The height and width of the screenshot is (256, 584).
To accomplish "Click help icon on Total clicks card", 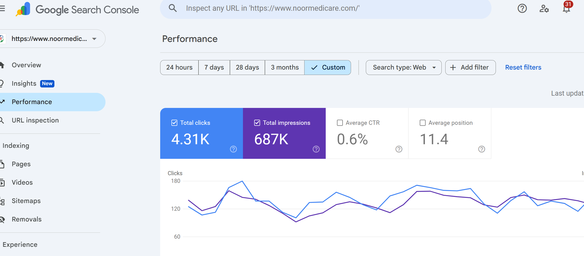I will [233, 149].
